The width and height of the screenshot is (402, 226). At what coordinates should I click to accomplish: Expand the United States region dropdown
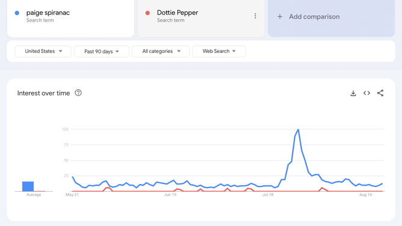click(43, 51)
